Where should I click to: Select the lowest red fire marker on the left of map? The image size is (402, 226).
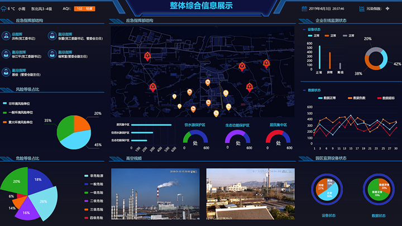[153, 87]
